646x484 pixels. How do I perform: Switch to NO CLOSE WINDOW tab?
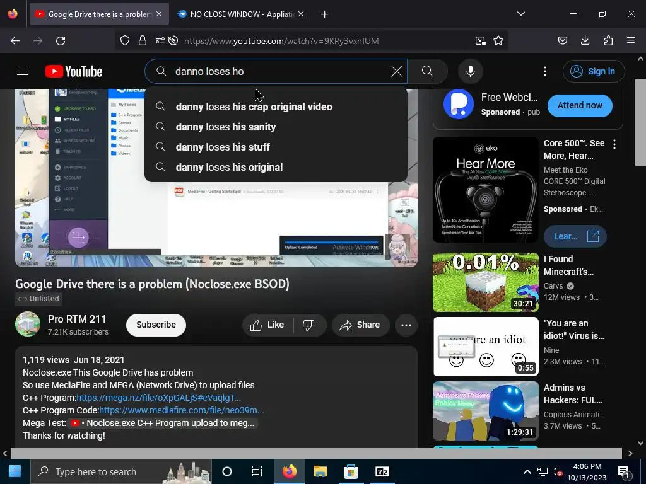coord(240,14)
